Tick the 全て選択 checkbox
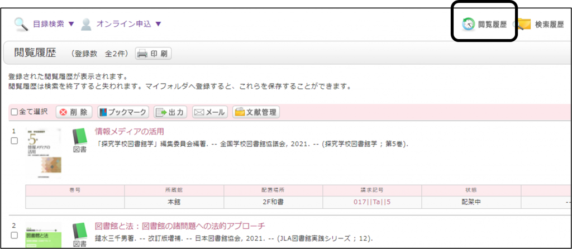Image resolution: width=572 pixels, height=249 pixels. click(x=14, y=112)
